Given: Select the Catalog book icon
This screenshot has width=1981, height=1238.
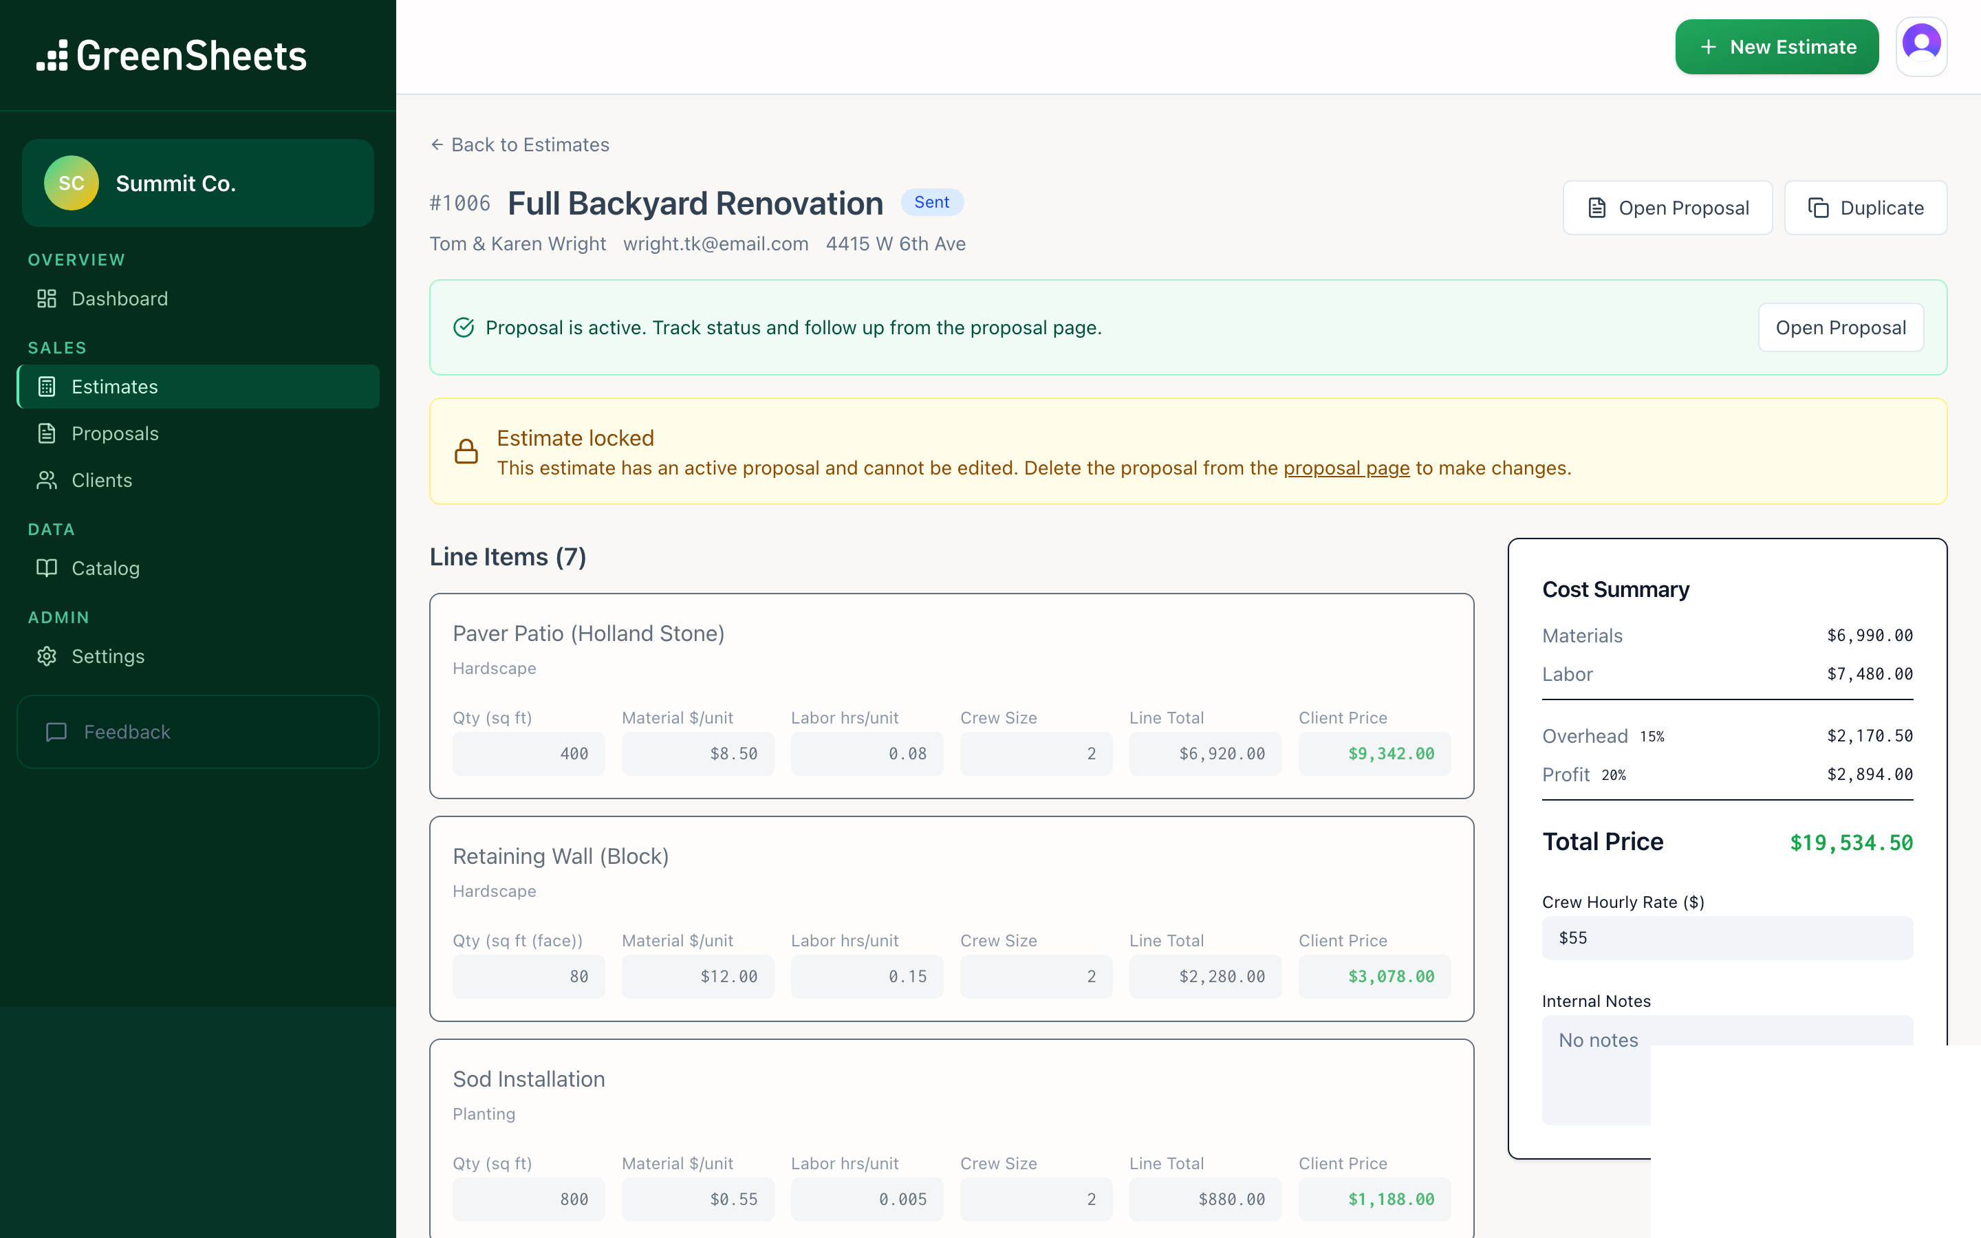Looking at the screenshot, I should tap(47, 567).
